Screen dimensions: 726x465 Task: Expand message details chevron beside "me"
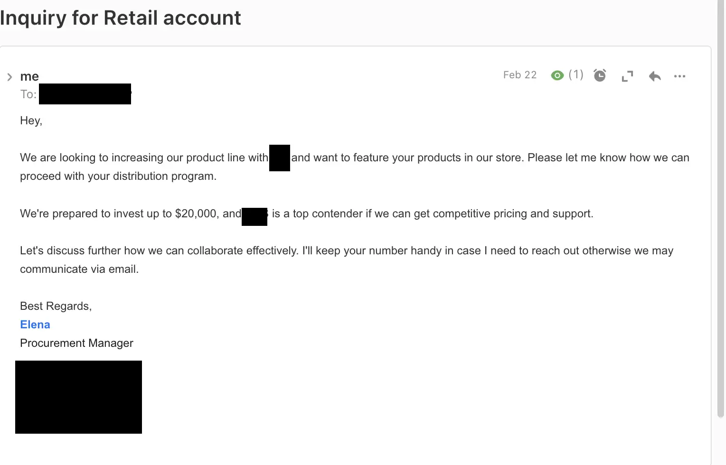click(9, 77)
